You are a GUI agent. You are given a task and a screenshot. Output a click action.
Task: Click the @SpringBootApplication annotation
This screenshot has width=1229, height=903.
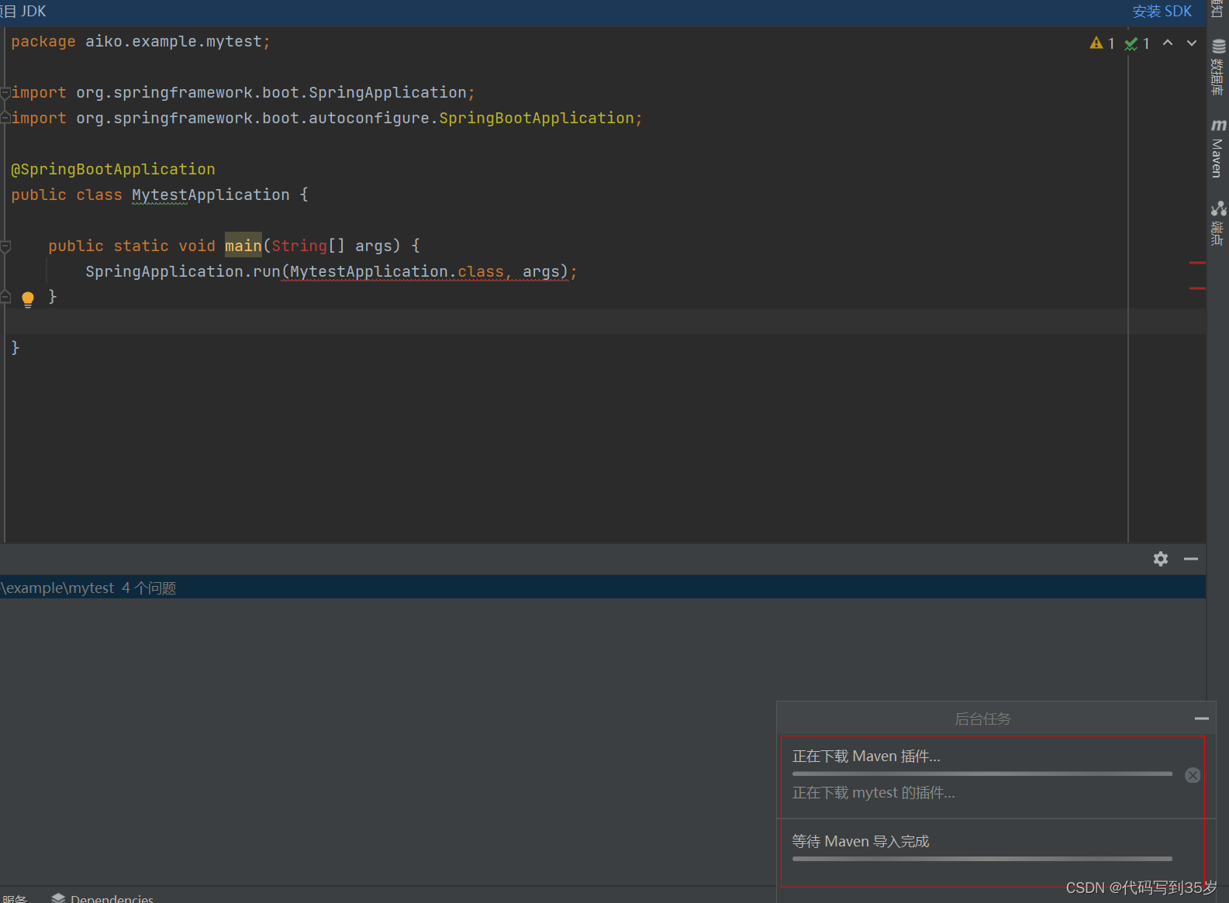click(x=113, y=169)
